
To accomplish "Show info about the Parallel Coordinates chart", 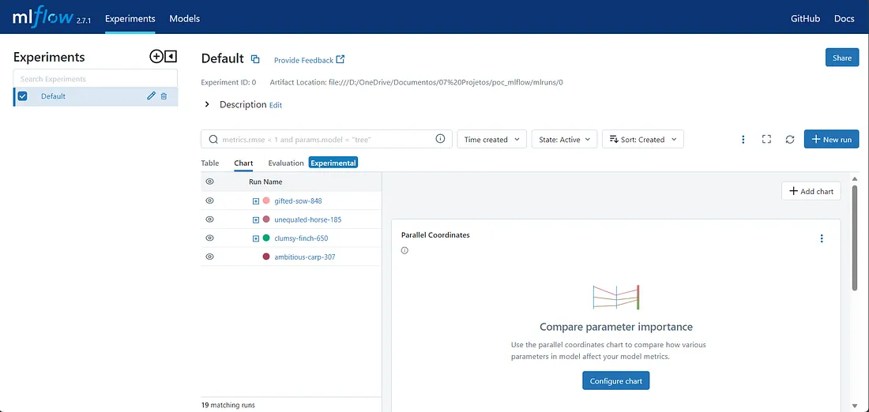I will 404,250.
